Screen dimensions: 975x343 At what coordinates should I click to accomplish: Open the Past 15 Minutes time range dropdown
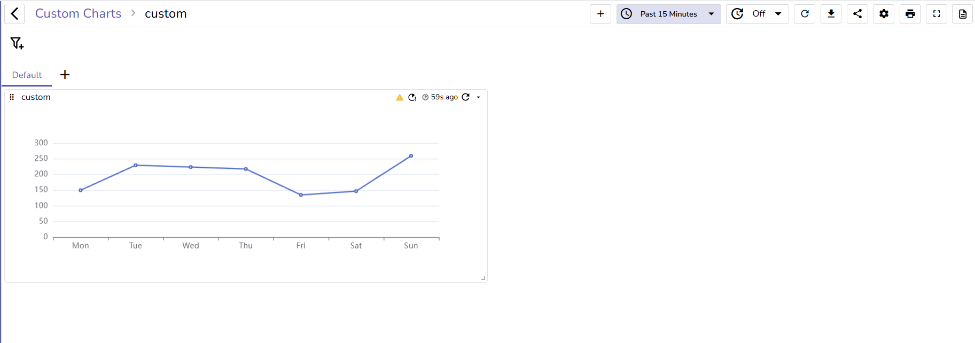tap(669, 14)
